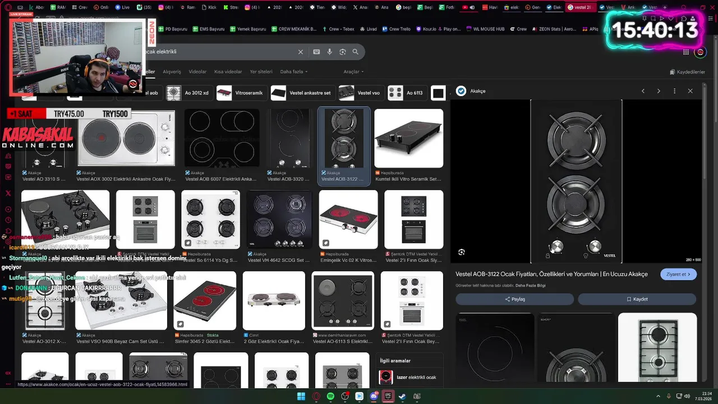Select the Vitroseramik filter chip

click(x=241, y=93)
